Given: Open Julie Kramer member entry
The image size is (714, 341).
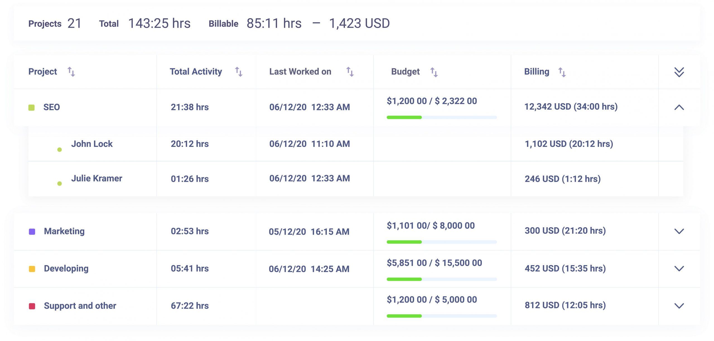Looking at the screenshot, I should coord(96,178).
